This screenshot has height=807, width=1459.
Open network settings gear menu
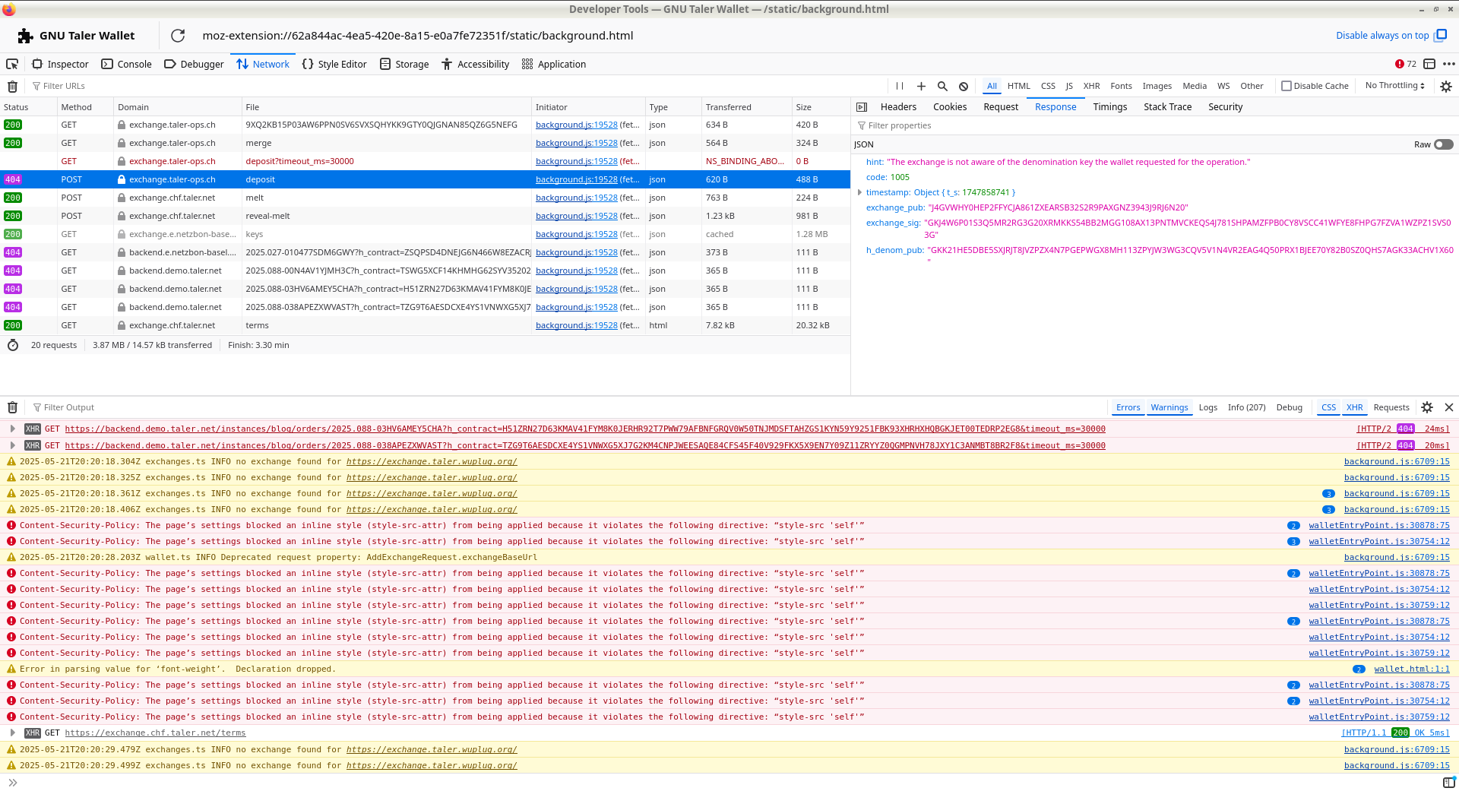click(1445, 87)
